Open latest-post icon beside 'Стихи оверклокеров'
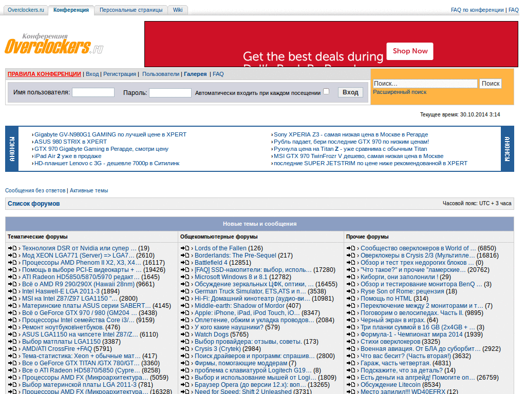This screenshot has height=394, width=526. (351, 342)
